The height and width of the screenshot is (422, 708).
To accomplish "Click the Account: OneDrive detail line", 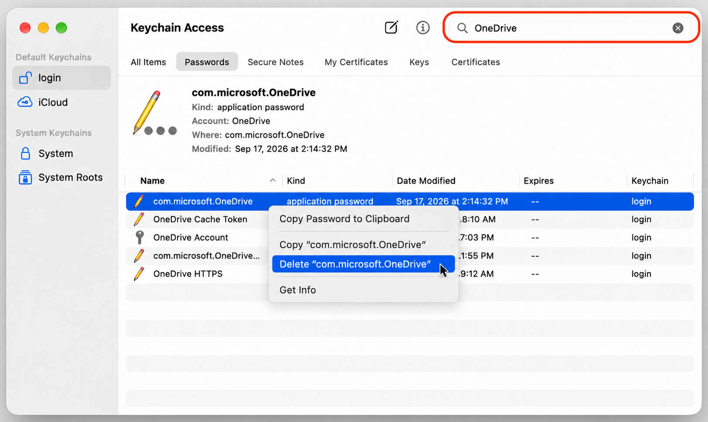I will [x=231, y=121].
